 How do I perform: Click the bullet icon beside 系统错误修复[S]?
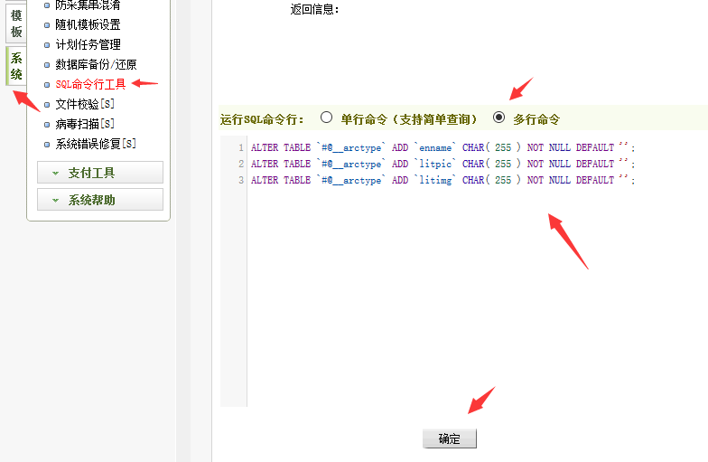click(x=48, y=144)
